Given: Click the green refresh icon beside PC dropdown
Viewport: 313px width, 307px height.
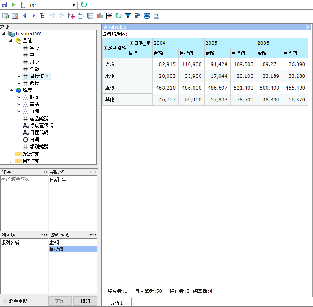Looking at the screenshot, I should point(84,5).
